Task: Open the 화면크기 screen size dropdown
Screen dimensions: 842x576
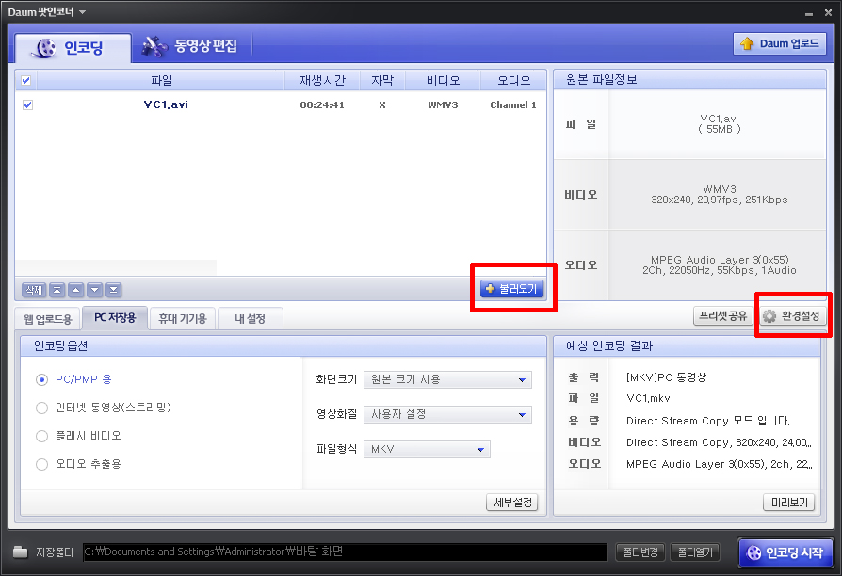Action: 447,380
